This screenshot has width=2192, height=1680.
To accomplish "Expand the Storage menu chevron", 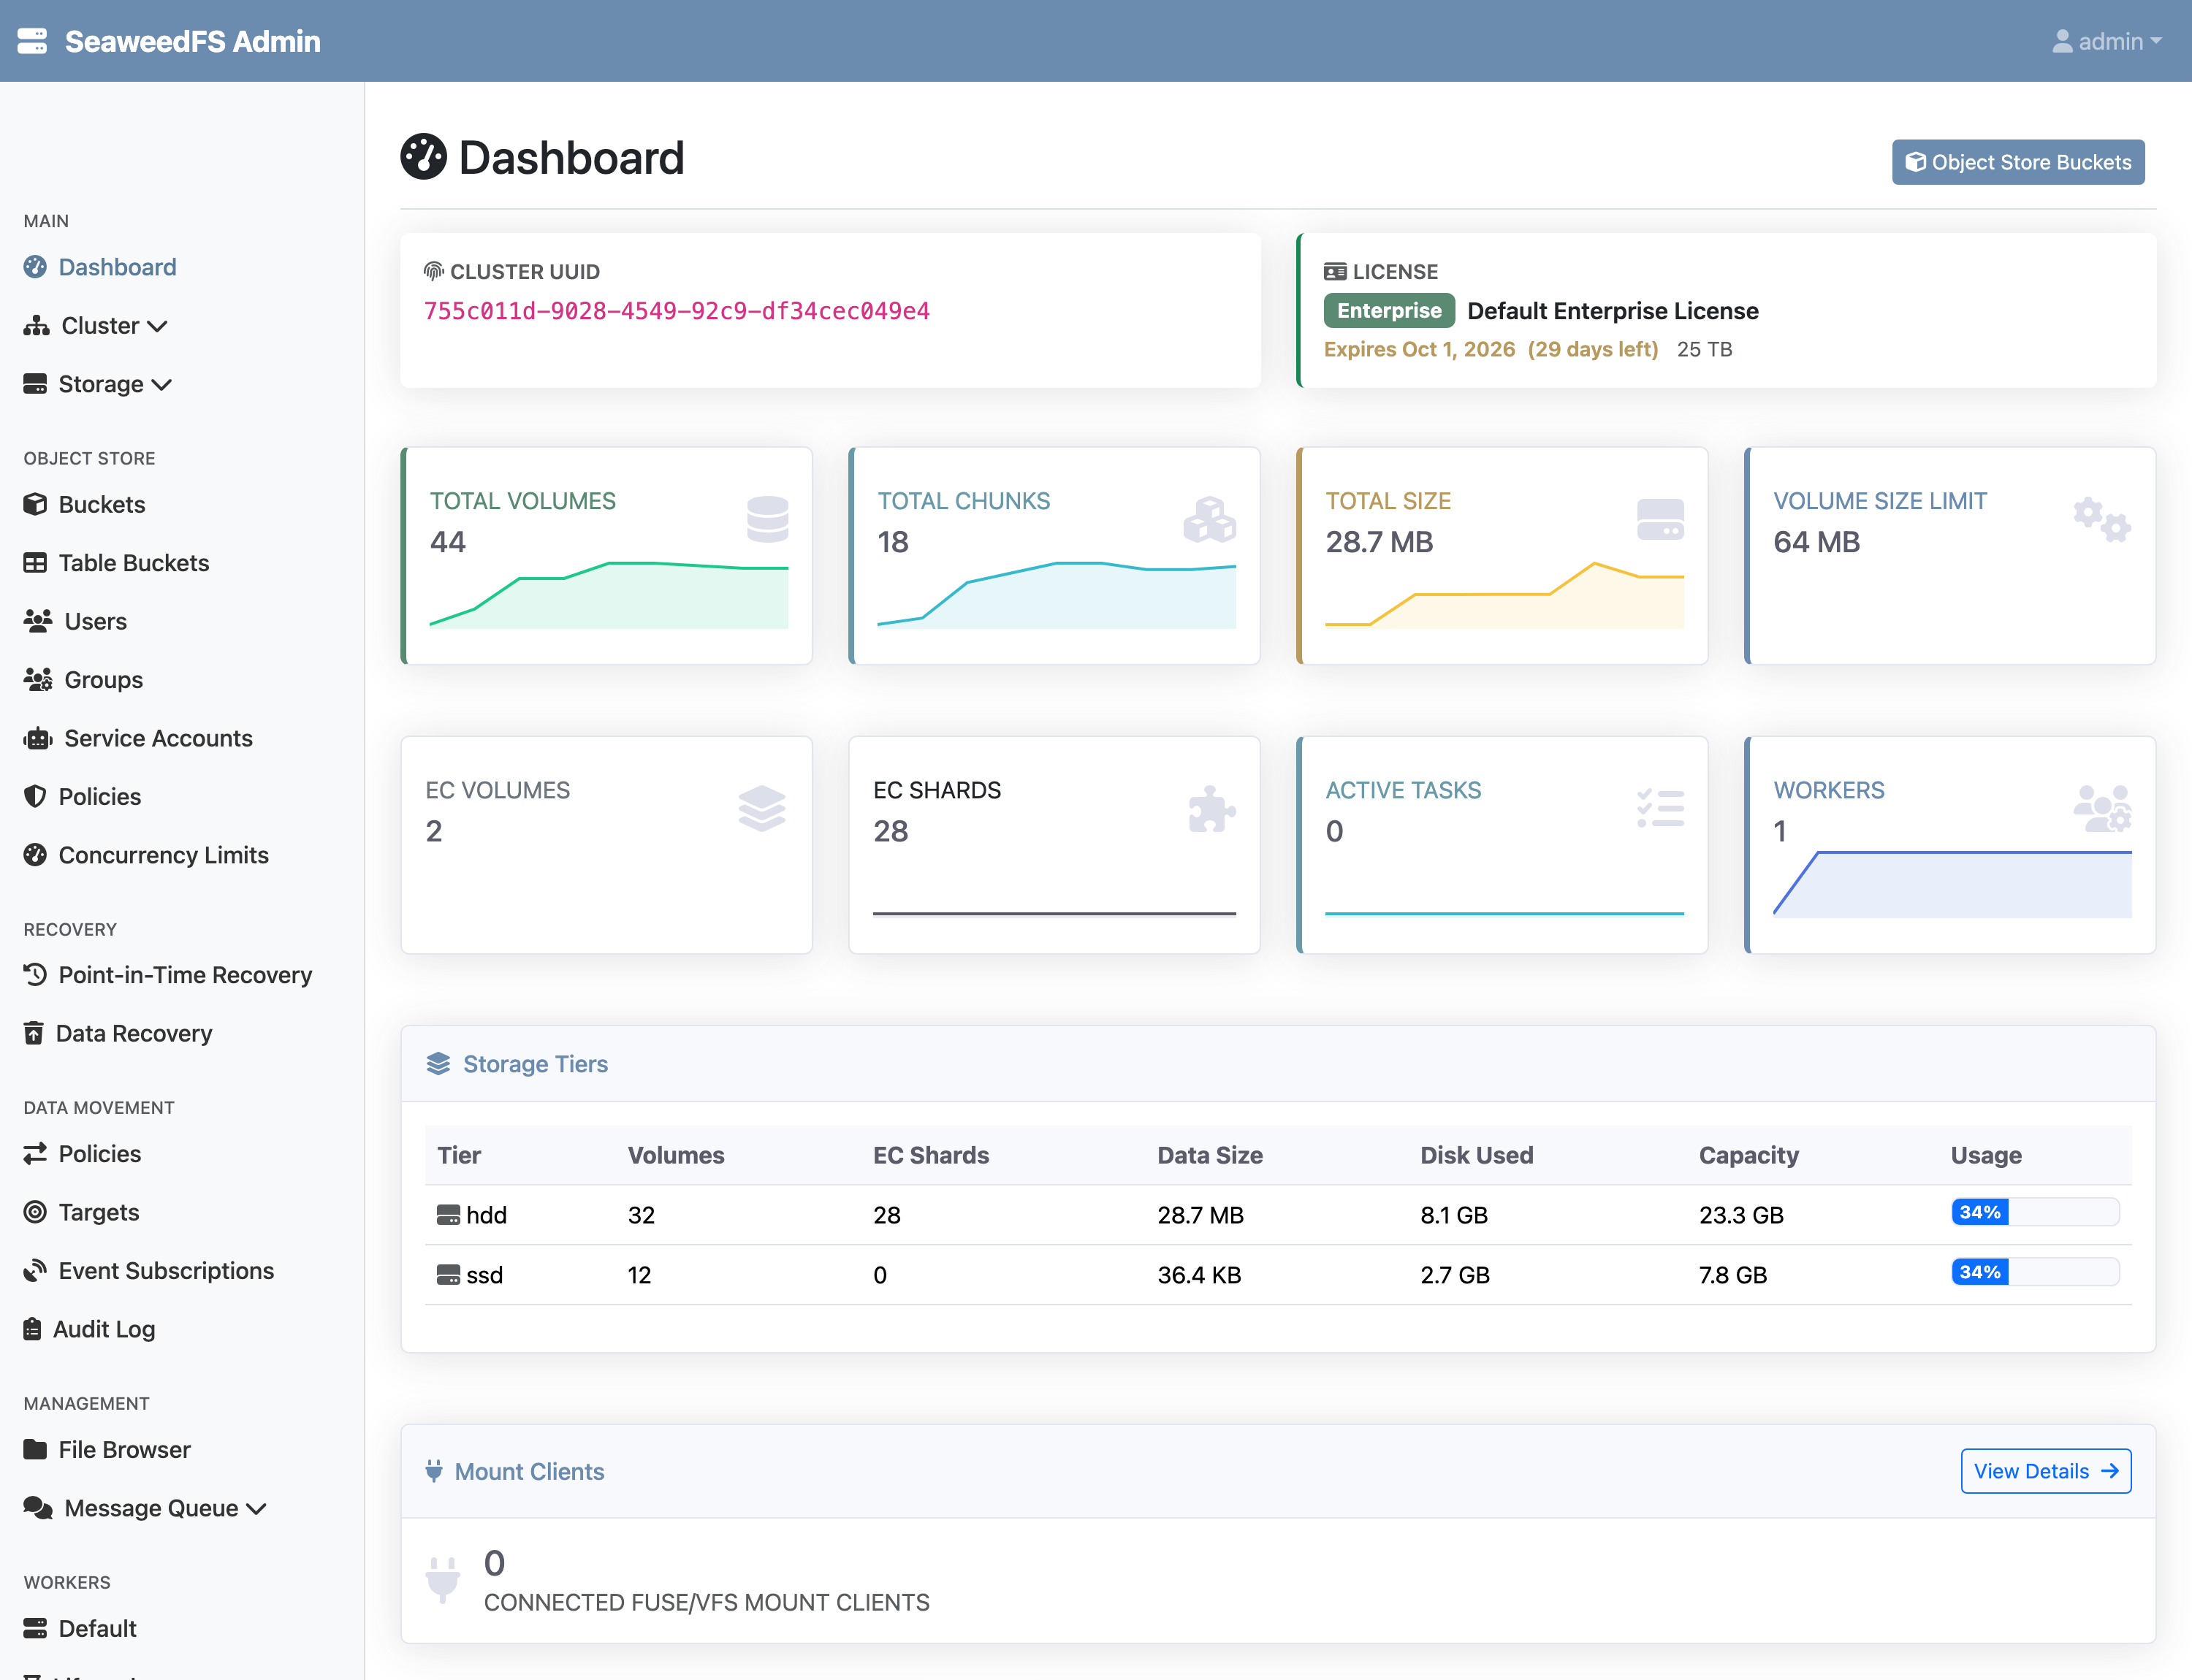I will (x=162, y=384).
